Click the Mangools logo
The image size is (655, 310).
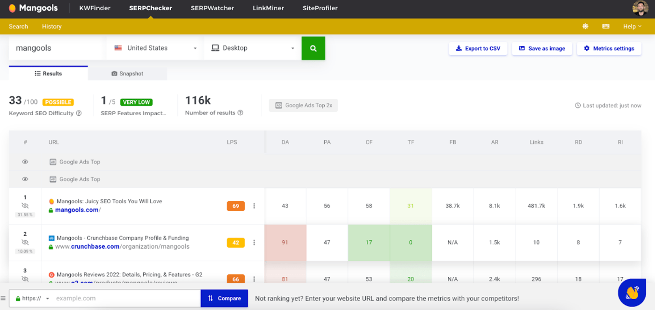pyautogui.click(x=32, y=8)
